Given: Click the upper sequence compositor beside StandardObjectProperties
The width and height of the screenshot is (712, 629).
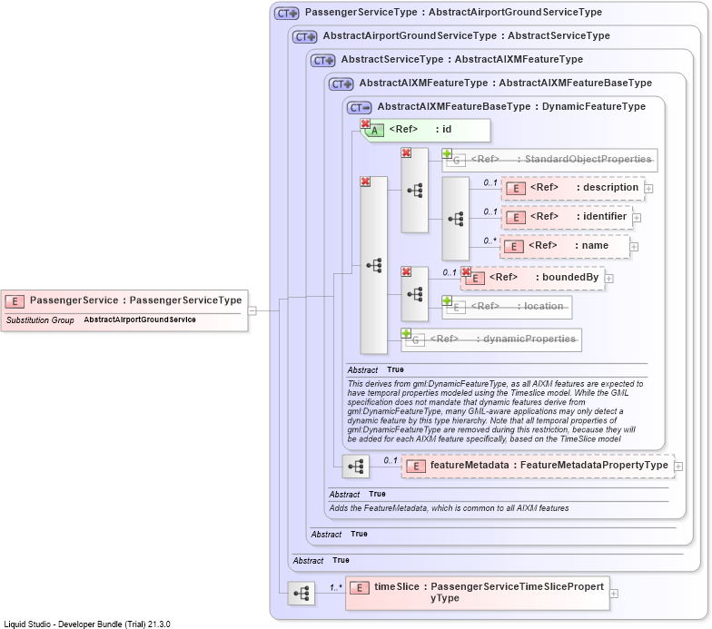Looking at the screenshot, I should click(414, 191).
